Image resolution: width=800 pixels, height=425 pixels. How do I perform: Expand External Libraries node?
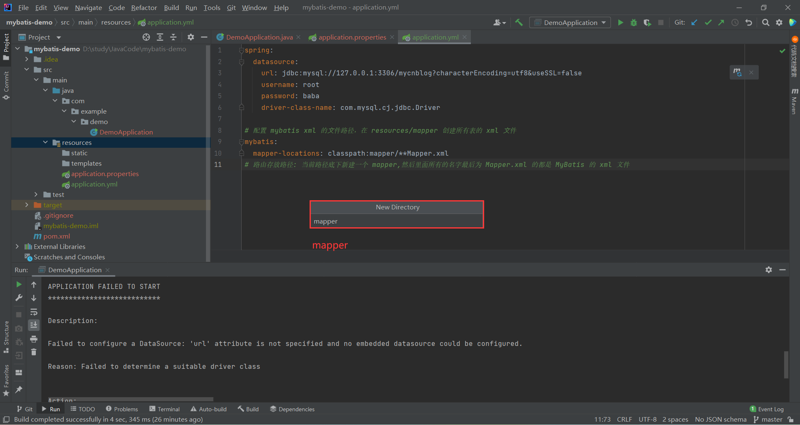tap(17, 246)
